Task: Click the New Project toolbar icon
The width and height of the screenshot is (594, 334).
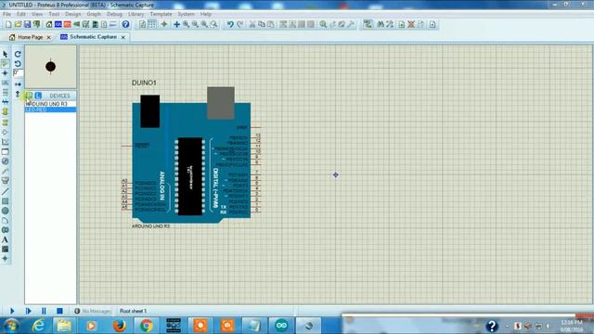Action: 8,25
